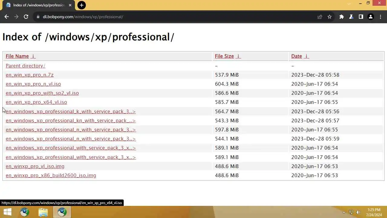This screenshot has width=387, height=218.
Task: Sort by File Size header
Action: [224, 56]
